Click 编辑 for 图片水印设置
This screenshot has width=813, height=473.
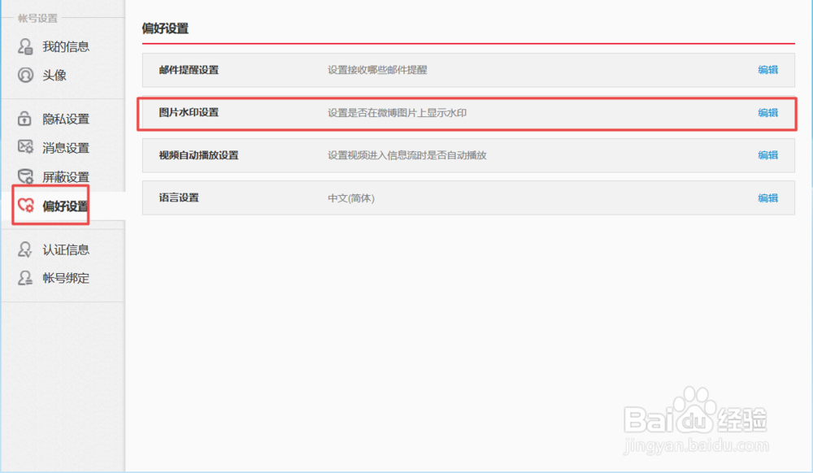pos(768,112)
